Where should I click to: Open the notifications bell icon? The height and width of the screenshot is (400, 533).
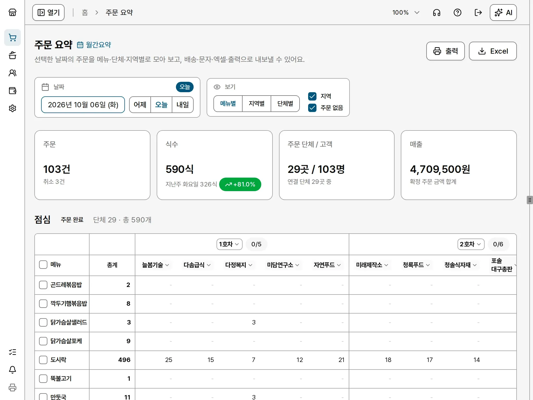click(x=12, y=370)
